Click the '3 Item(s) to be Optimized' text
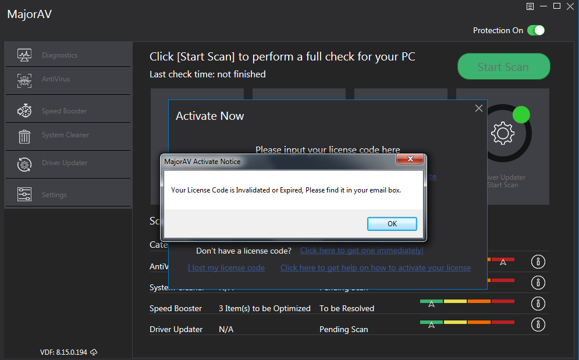Image resolution: width=579 pixels, height=360 pixels. pos(264,308)
